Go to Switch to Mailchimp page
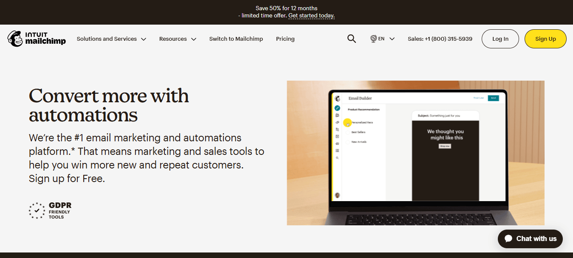 click(x=236, y=39)
